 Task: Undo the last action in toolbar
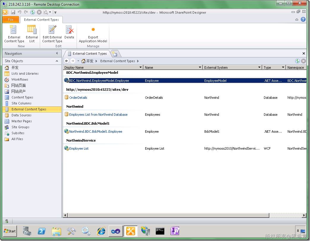19,12
